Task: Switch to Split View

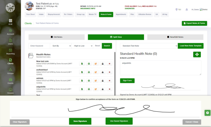Action: (x=116, y=37)
